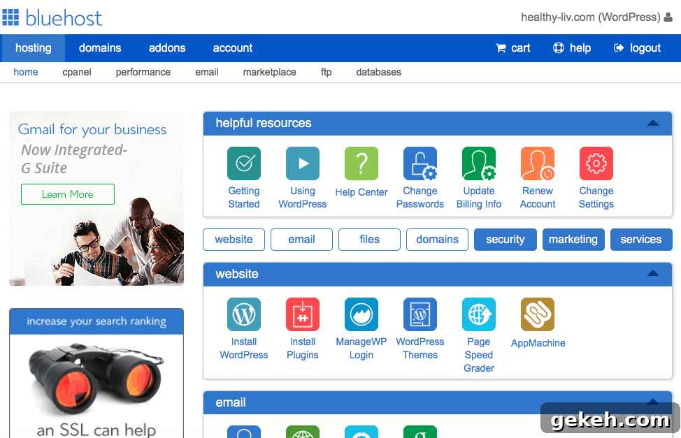Screen dimensions: 681x438
Task: Click the G Suite ad team photo
Action: coord(117,243)
